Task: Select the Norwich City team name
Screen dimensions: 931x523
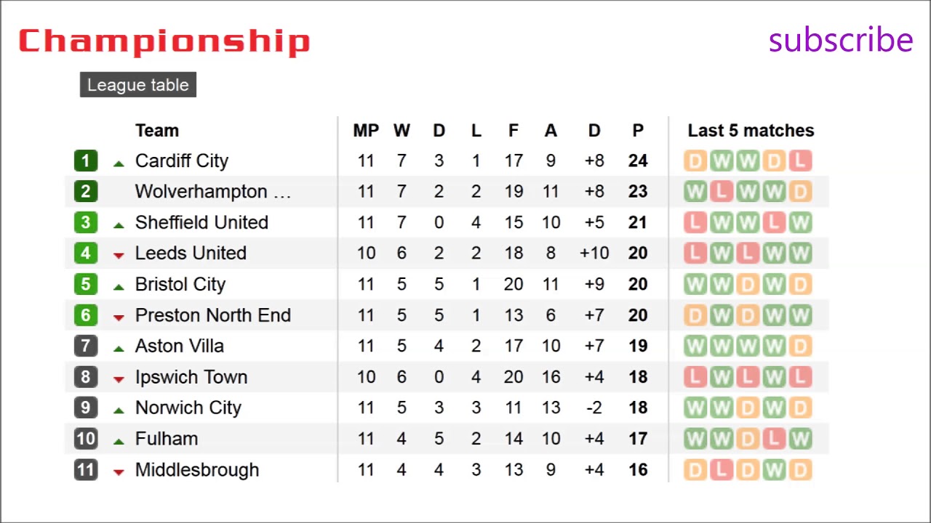Action: click(188, 408)
